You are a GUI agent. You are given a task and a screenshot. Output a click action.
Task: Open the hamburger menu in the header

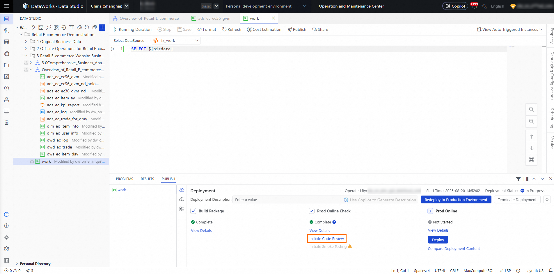[x=6, y=6]
